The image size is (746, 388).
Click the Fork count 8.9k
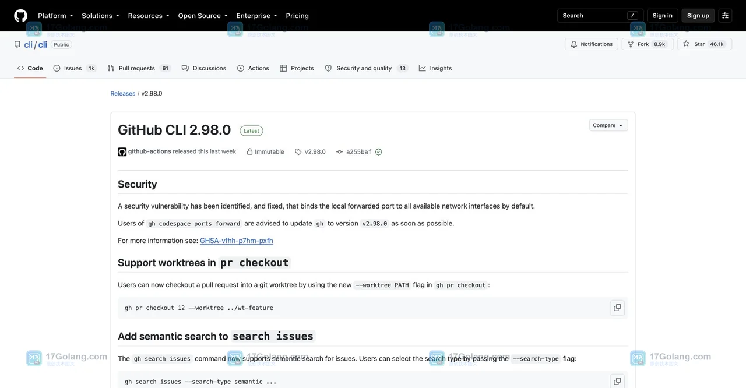pyautogui.click(x=660, y=44)
